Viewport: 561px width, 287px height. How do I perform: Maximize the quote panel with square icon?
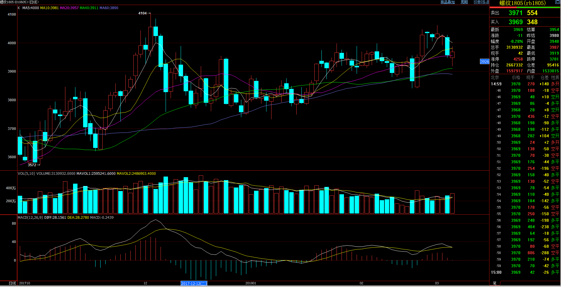click(557, 2)
